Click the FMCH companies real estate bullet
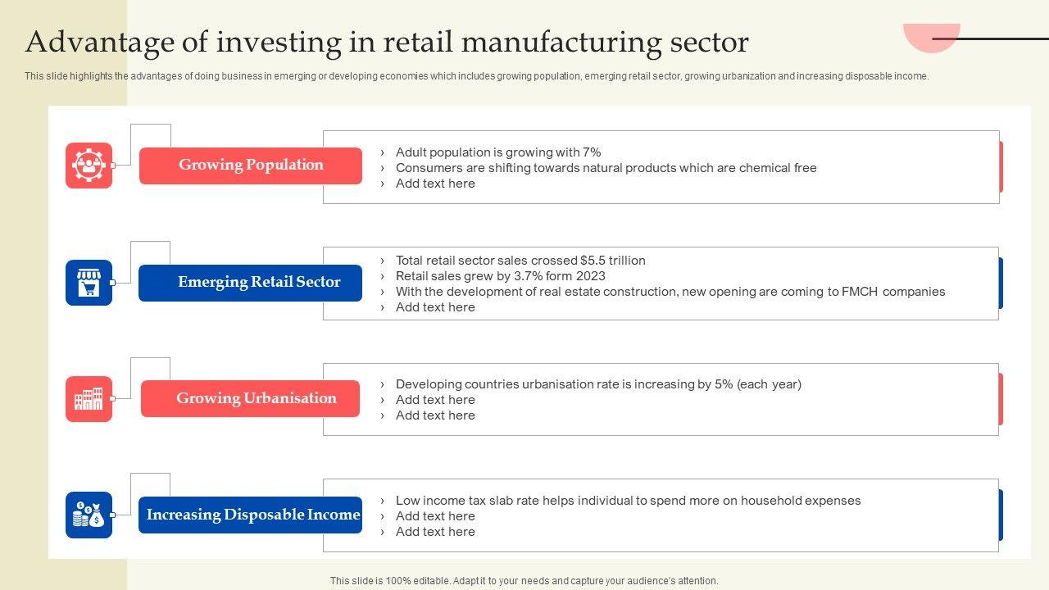Viewport: 1049px width, 590px height. (670, 292)
